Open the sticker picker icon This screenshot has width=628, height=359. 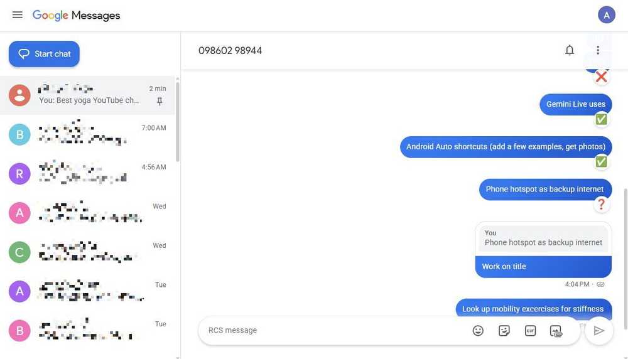coord(504,331)
